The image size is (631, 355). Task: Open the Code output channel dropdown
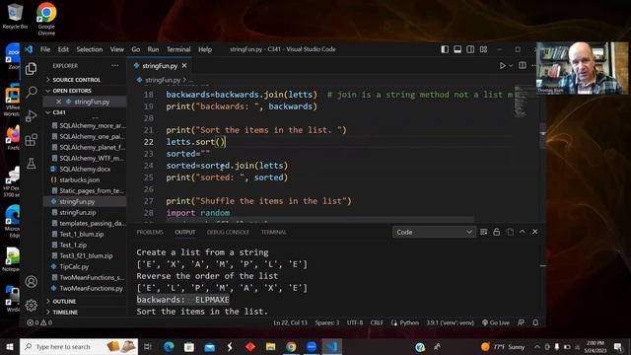pos(434,233)
